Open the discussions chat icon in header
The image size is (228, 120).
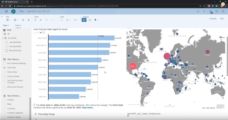pos(217,11)
